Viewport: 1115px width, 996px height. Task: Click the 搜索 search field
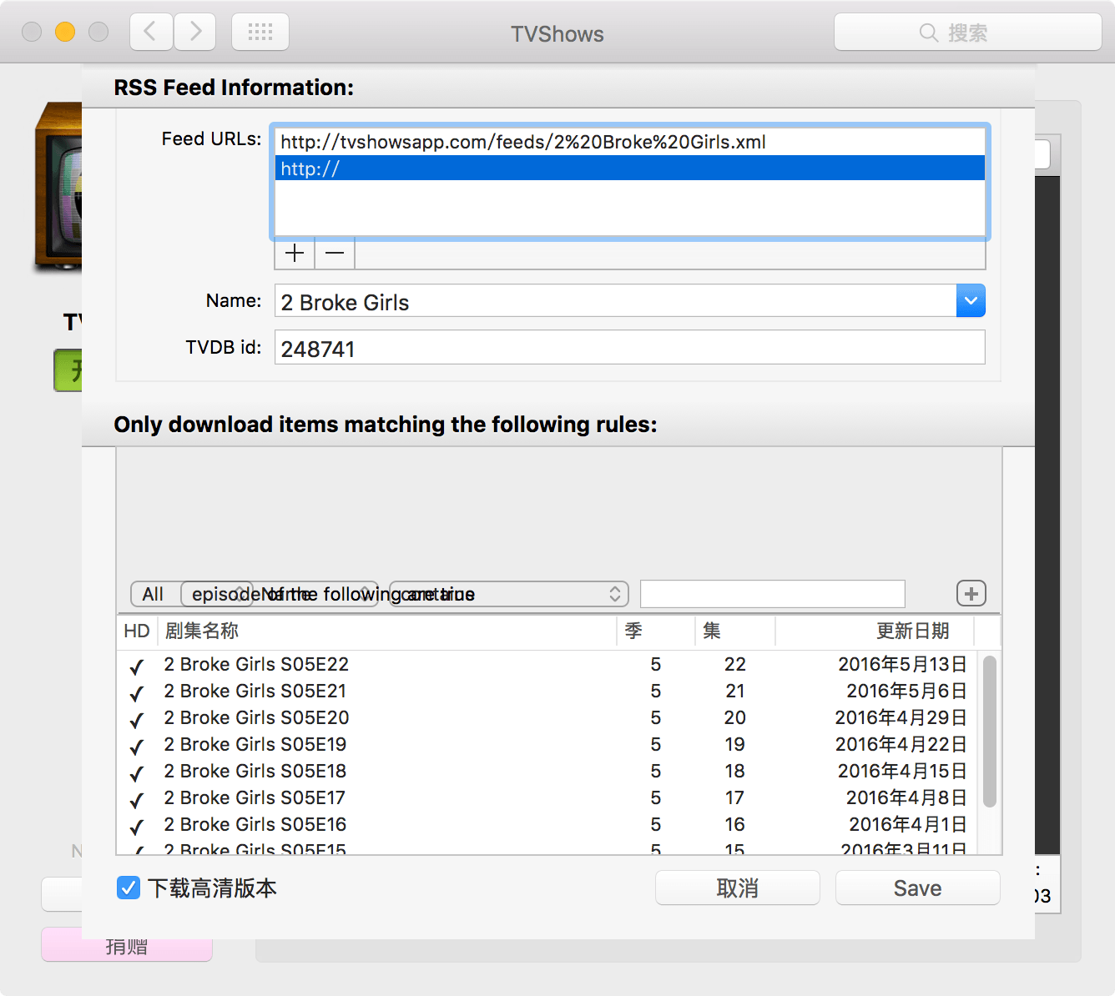[968, 32]
